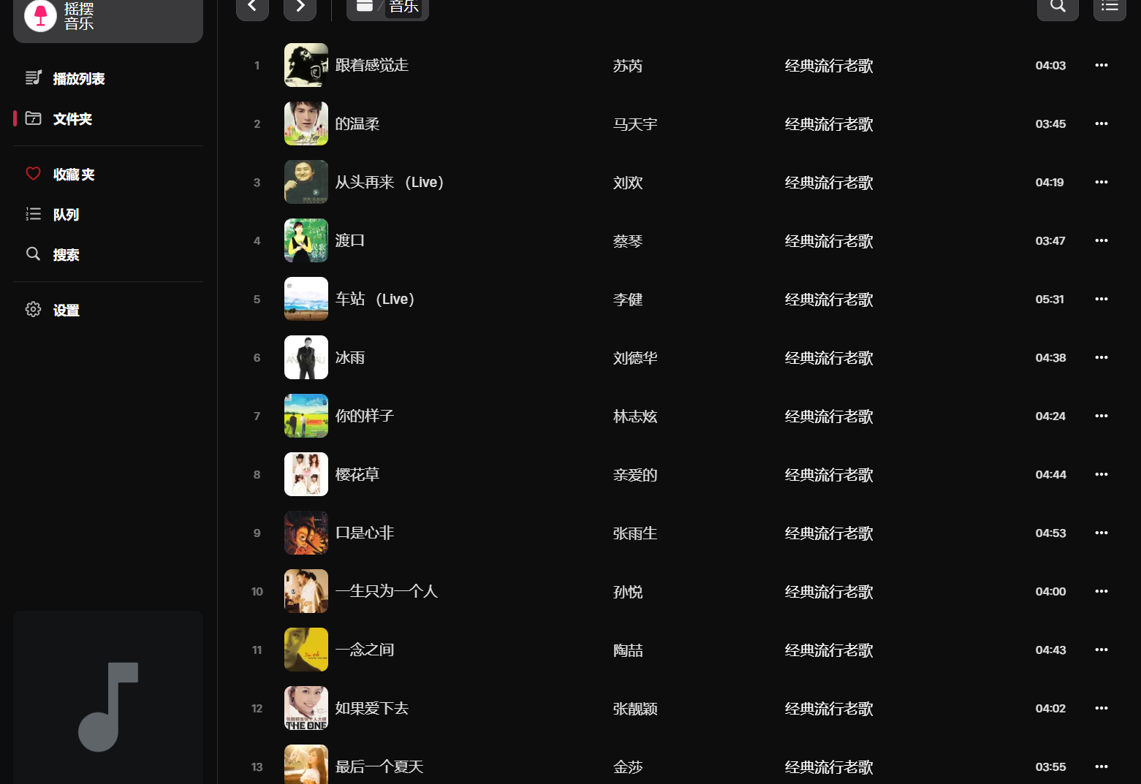Viewport: 1141px width, 784px height.
Task: Click the heart icon beside 收藏夹
Action: point(33,174)
